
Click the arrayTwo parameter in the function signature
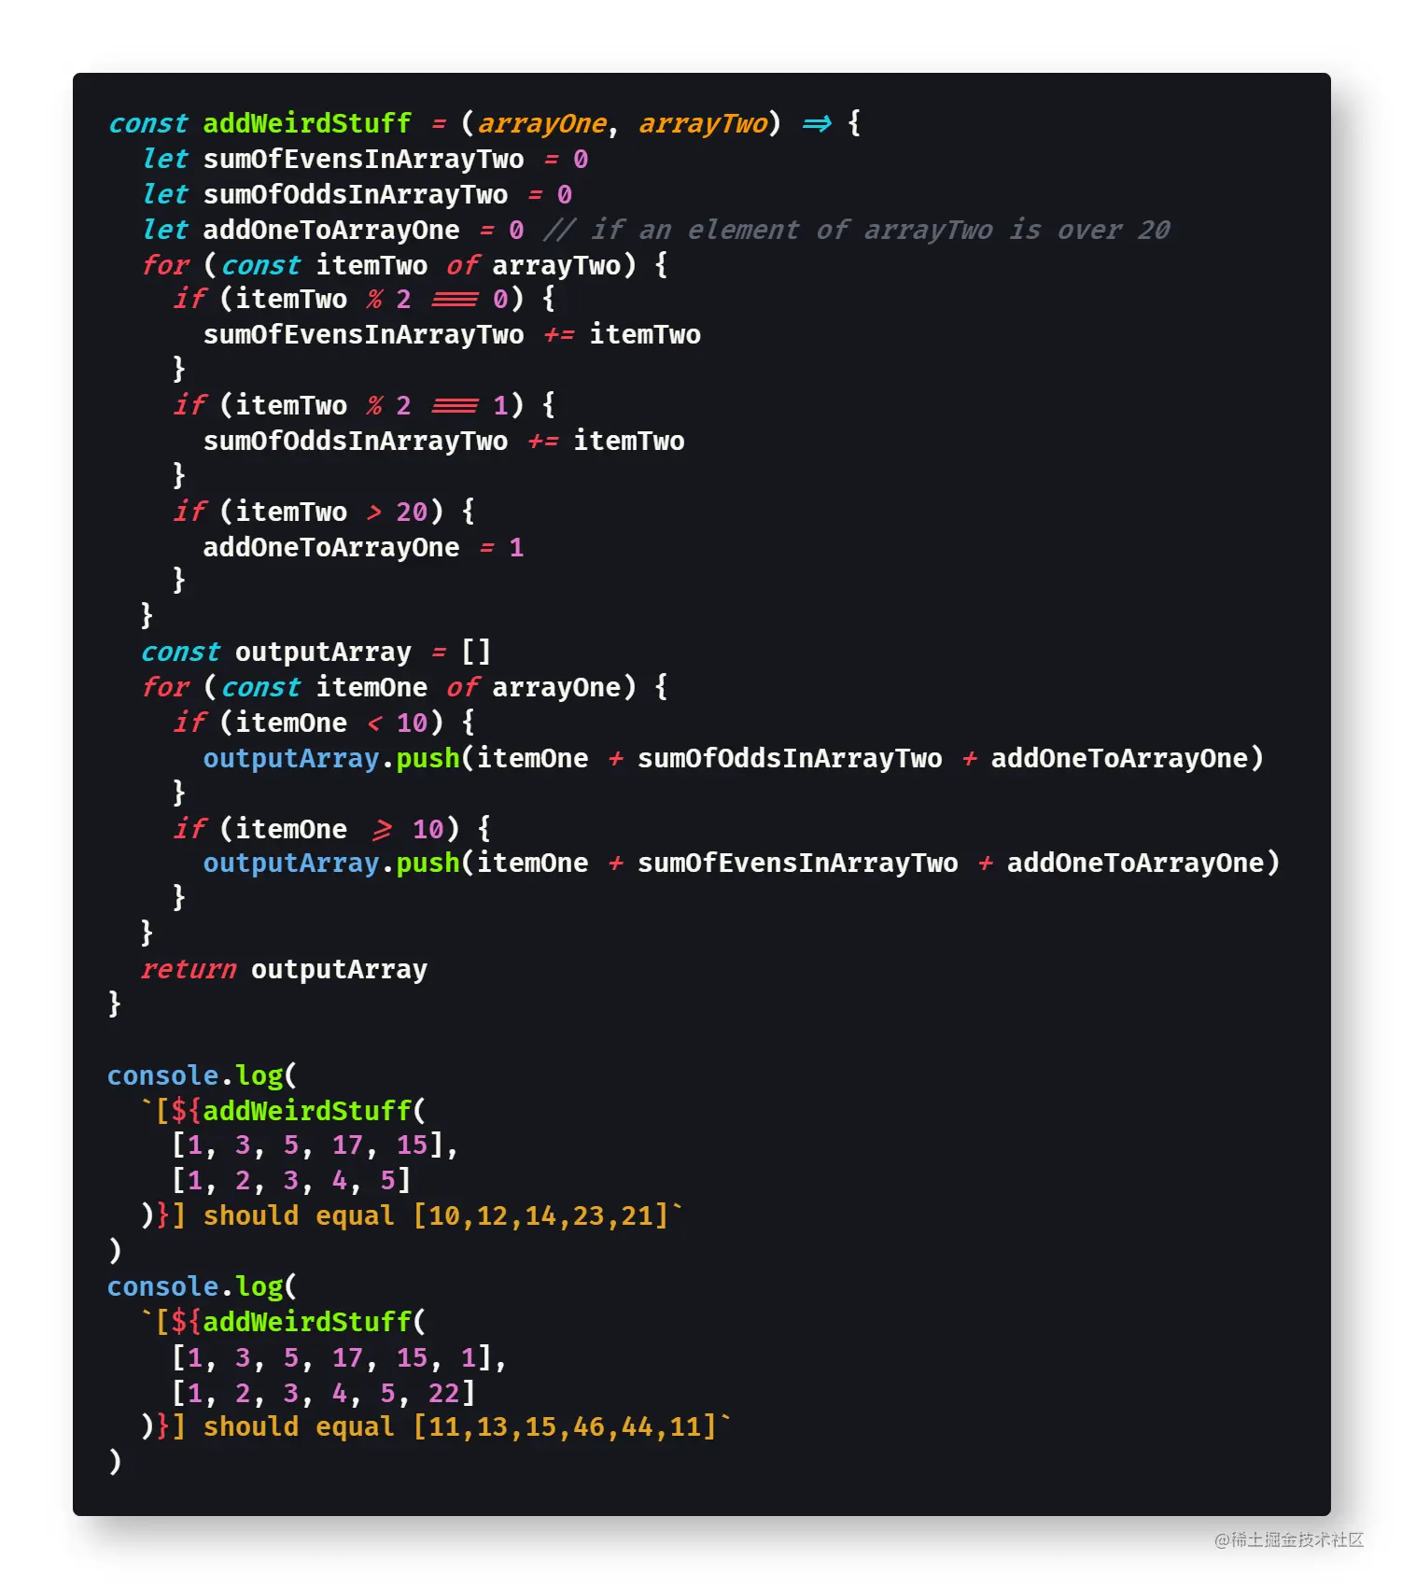(x=703, y=123)
